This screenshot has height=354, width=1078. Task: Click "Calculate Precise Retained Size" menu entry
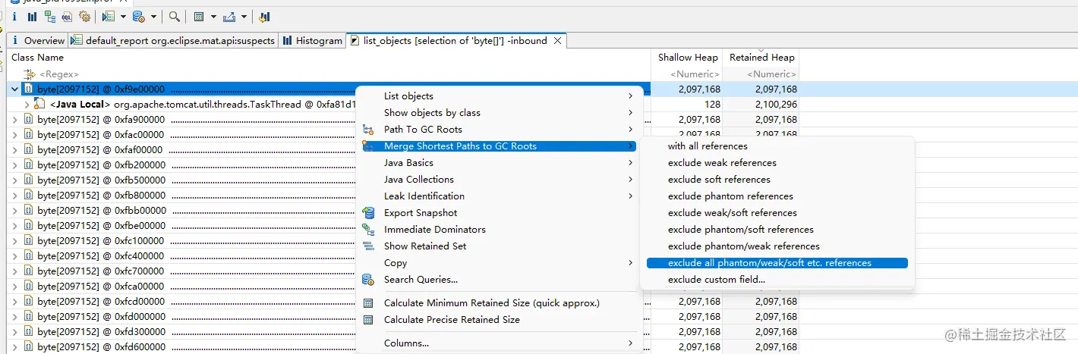click(452, 320)
